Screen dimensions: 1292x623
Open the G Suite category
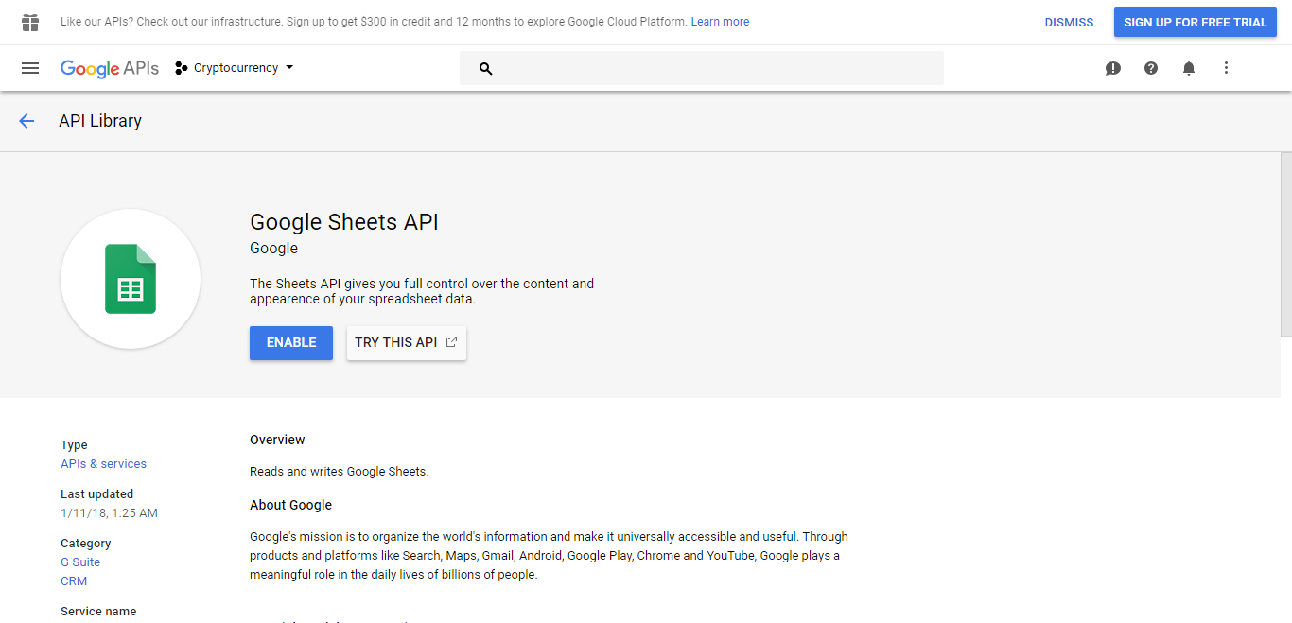coord(79,562)
